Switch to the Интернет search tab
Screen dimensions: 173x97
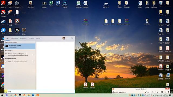tap(31, 38)
